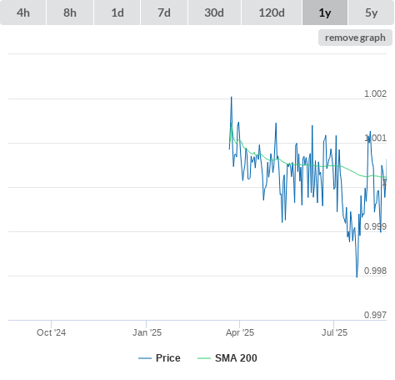Click the Apr '25 axis label

pyautogui.click(x=240, y=332)
